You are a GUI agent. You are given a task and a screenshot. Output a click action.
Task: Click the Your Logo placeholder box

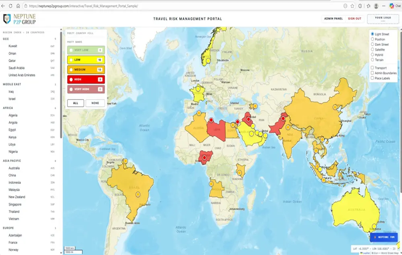coord(383,19)
